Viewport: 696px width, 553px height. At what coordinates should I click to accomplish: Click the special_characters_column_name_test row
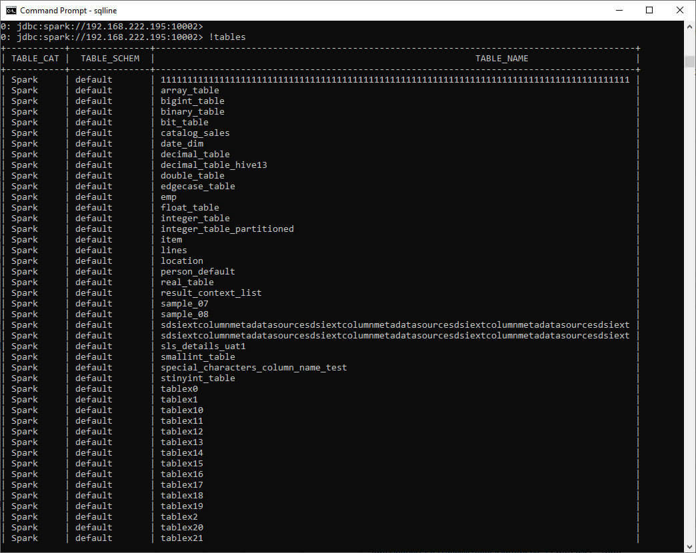(253, 367)
